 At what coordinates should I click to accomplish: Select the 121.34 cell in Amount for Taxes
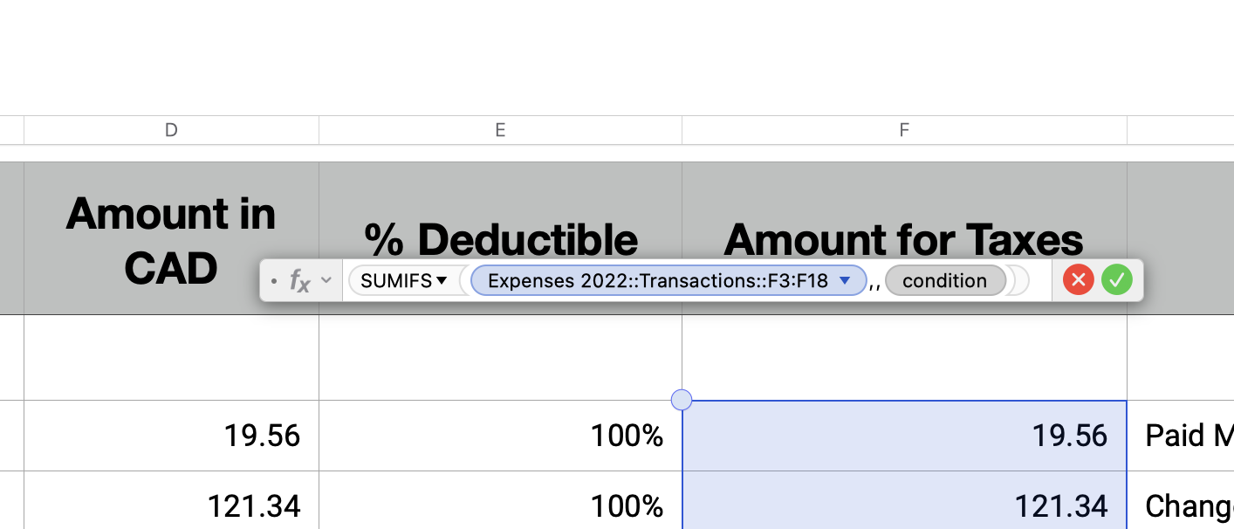[904, 505]
